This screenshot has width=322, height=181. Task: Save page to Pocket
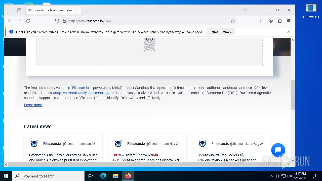262,21
